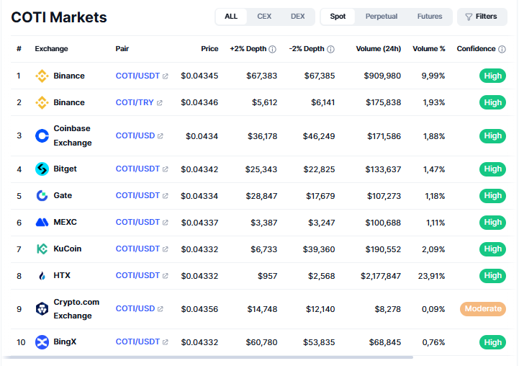Select the Spot market tab
Screen dimensions: 519x366
(338, 17)
